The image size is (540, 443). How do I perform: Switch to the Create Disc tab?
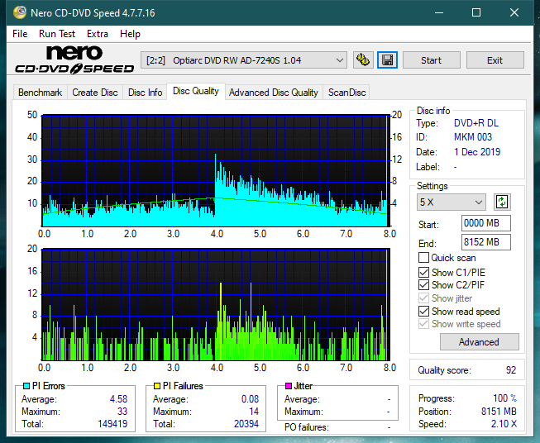point(95,93)
